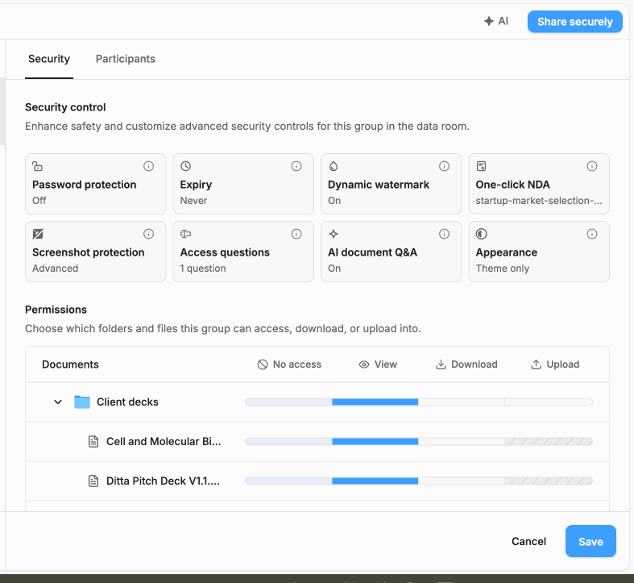Click file icon for Ditta Pitch Deck V1.1
The image size is (634, 583).
point(93,481)
